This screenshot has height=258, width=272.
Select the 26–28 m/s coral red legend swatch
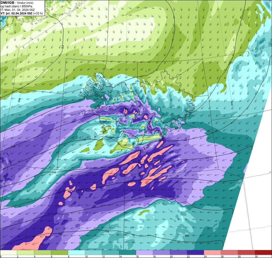[x=230, y=253]
